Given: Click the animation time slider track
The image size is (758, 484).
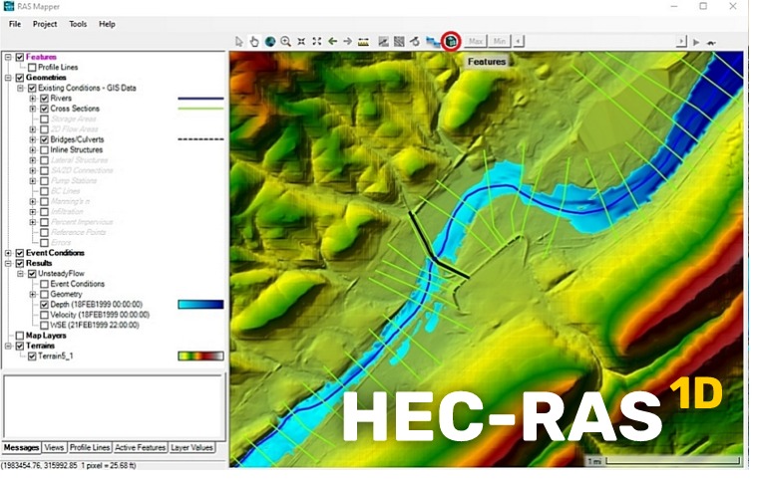Looking at the screenshot, I should [x=599, y=42].
